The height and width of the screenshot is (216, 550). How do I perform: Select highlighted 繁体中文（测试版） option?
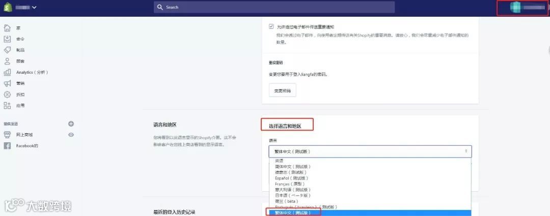[370, 213]
